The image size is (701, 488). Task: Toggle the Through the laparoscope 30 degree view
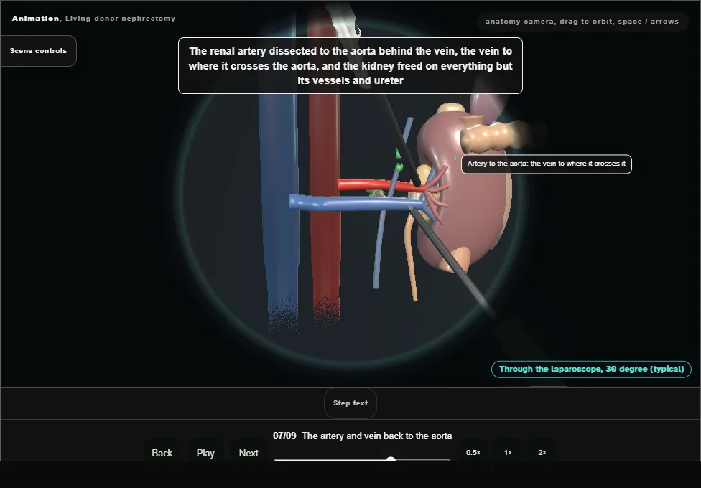591,369
